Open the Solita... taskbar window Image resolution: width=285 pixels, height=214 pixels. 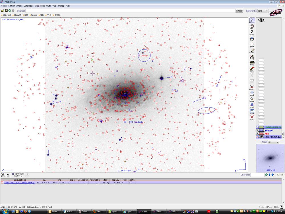pyautogui.click(x=84, y=211)
